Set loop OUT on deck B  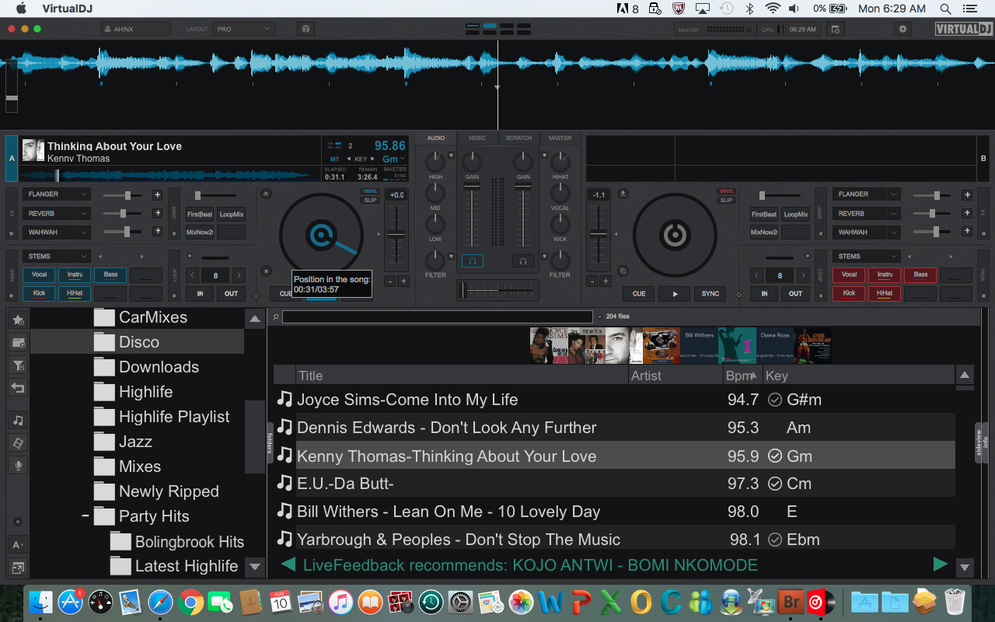[x=795, y=294]
